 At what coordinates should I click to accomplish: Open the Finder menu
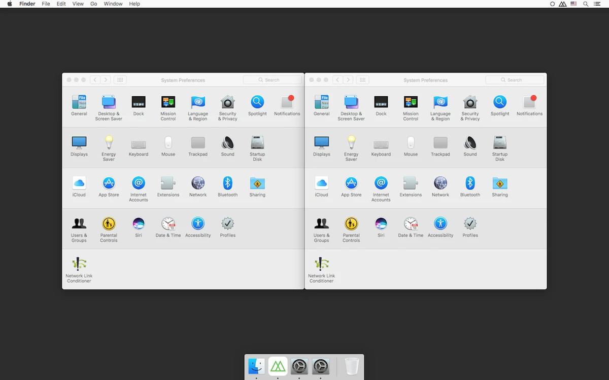click(27, 4)
